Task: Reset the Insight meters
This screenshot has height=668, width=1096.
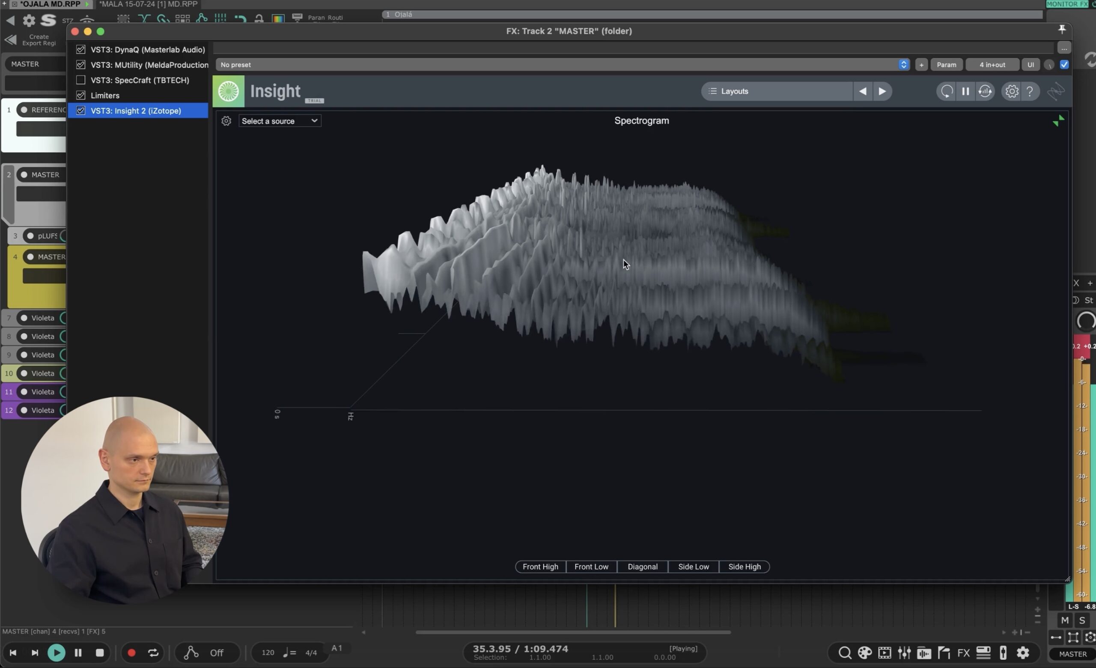Action: point(947,91)
